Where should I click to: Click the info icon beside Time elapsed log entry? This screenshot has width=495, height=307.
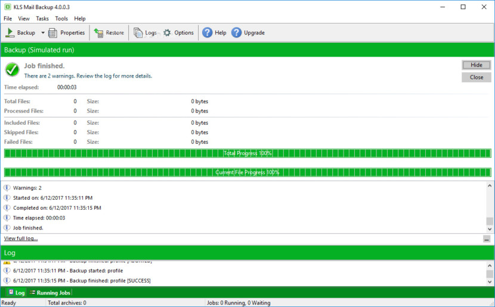coord(7,218)
